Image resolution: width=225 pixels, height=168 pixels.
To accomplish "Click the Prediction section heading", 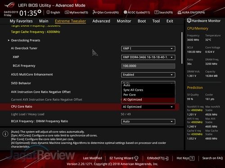I will point(195,88).
